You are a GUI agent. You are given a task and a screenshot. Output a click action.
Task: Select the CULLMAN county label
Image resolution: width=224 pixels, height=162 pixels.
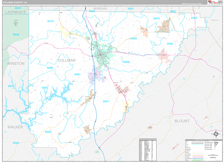66,61
